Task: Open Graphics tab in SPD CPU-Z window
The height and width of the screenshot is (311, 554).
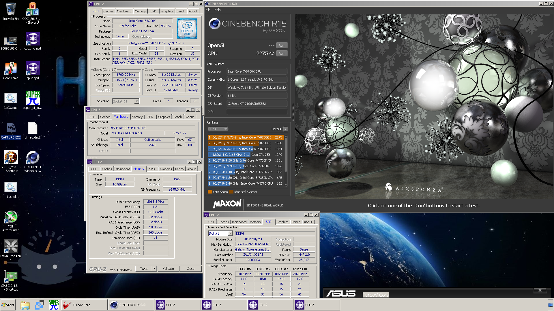Action: [282, 222]
